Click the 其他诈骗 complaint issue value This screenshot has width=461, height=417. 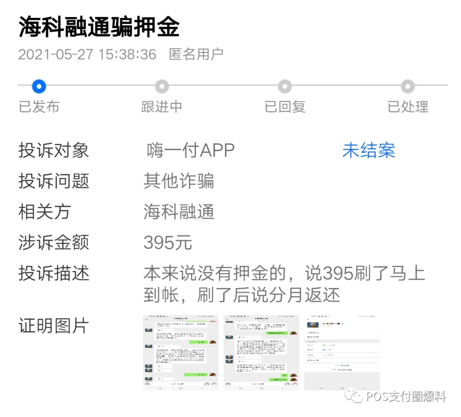tap(179, 181)
